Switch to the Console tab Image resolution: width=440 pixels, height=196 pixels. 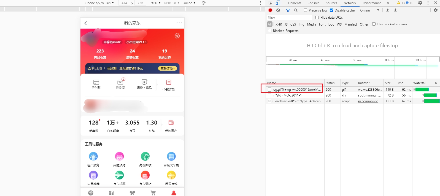(313, 3)
